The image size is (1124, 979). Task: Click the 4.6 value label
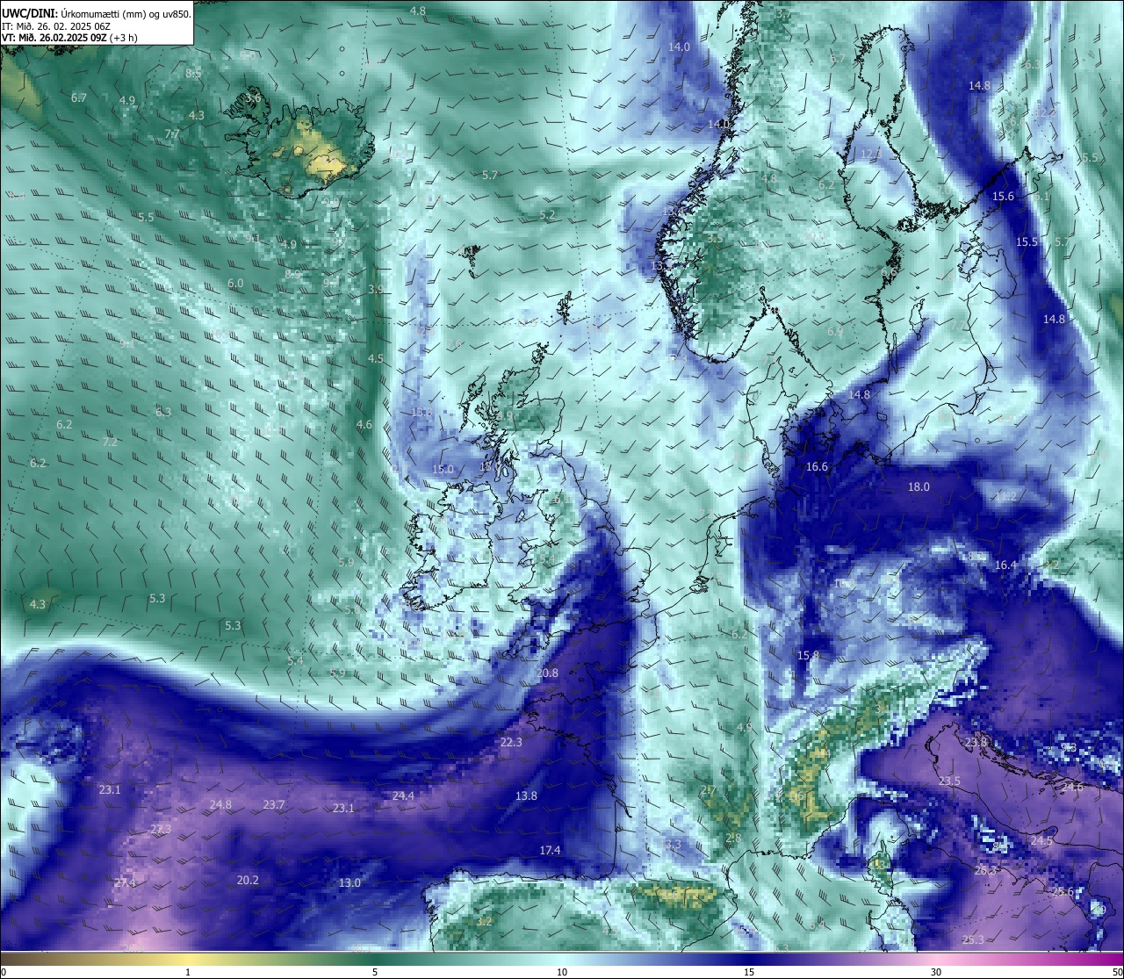364,424
